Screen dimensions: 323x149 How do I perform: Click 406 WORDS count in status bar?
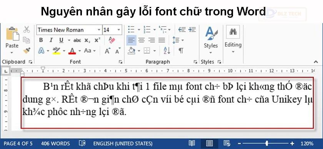coord(55,144)
